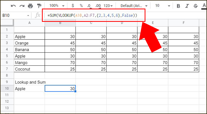This screenshot has width=207, height=114.
Task: Select row 6 header
Action: point(7,62)
